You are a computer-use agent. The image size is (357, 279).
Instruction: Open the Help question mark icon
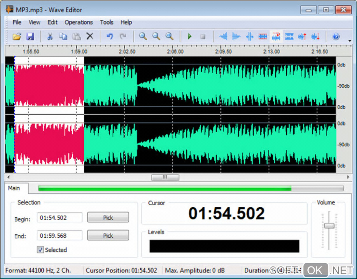point(336,36)
